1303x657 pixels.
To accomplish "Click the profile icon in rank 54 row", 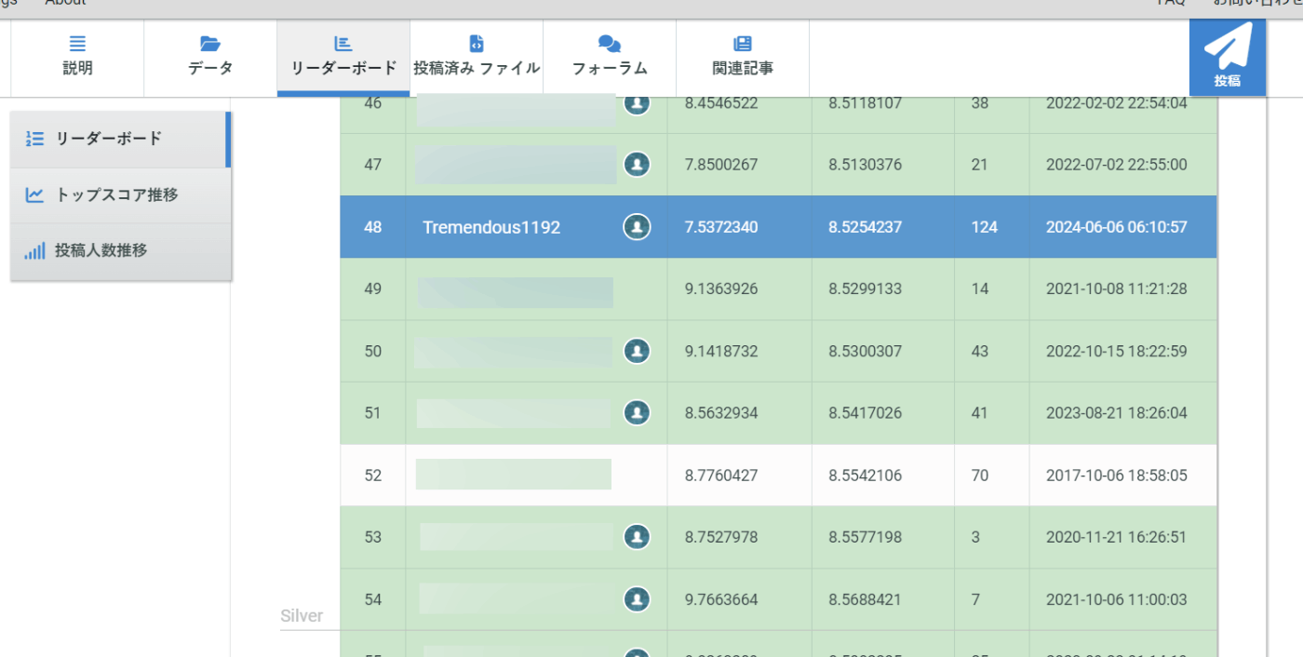I will [637, 598].
